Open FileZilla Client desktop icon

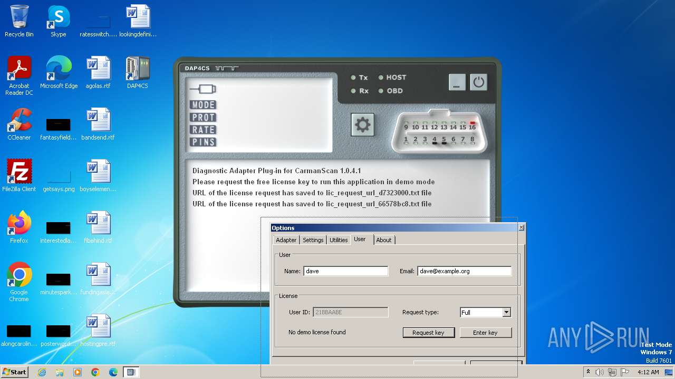[19, 176]
